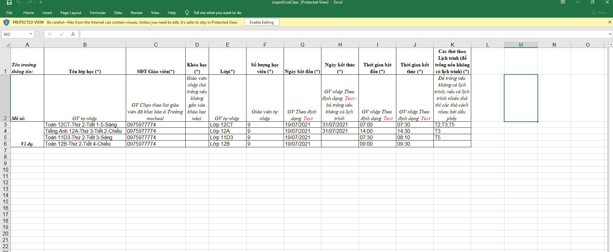Viewport: 613px width, 252px height.
Task: Click the Save icon in quick access toolbar
Action: [9, 3]
